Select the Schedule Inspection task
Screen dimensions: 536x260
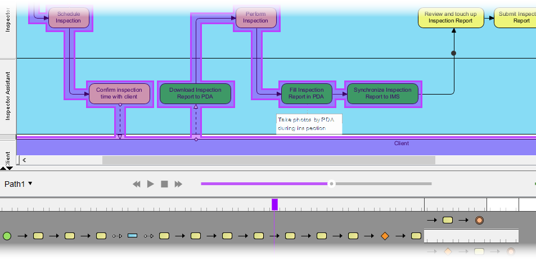click(69, 17)
